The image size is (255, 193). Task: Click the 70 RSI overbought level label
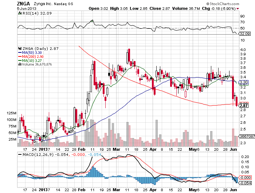pos(243,22)
